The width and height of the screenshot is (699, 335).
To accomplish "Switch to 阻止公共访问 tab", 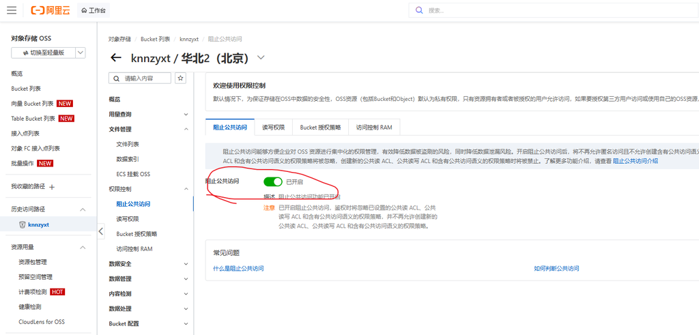I will (x=230, y=127).
